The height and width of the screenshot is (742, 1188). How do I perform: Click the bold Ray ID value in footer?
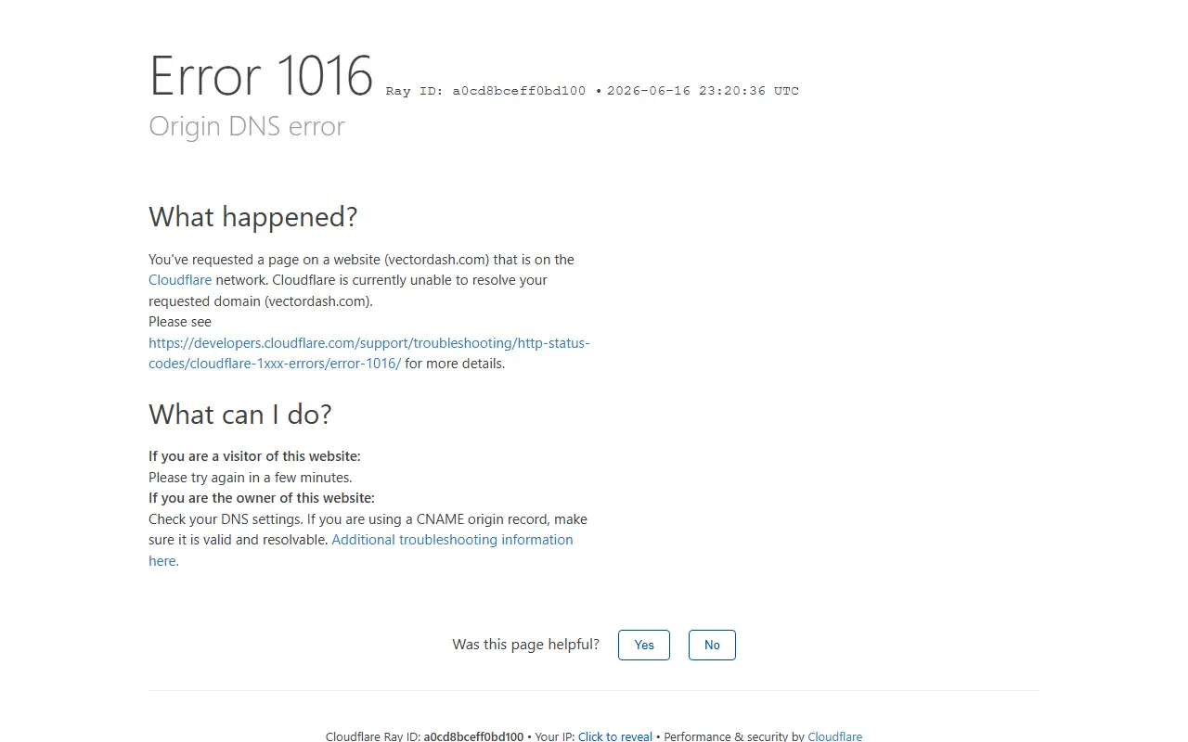coord(473,736)
